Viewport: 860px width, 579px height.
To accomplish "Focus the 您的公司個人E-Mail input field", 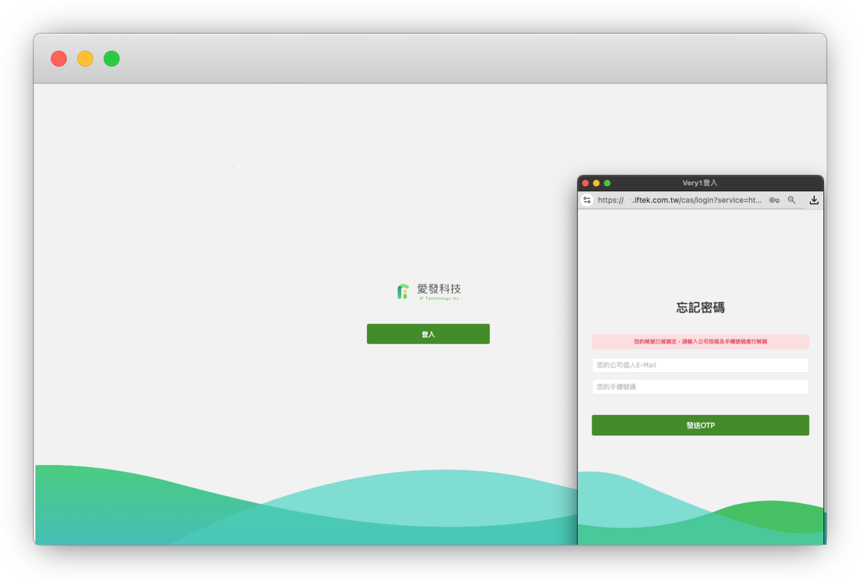I will (x=700, y=365).
